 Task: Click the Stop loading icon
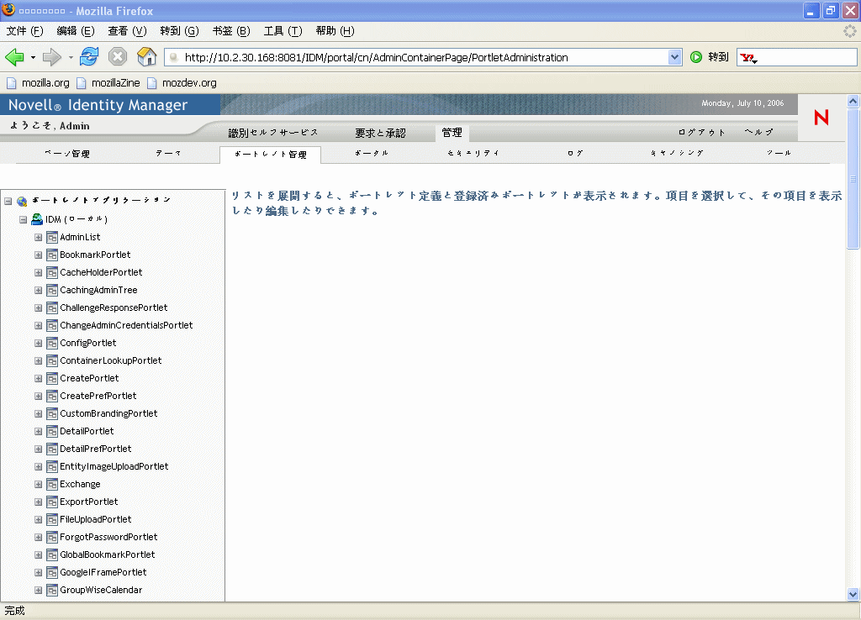click(x=118, y=56)
